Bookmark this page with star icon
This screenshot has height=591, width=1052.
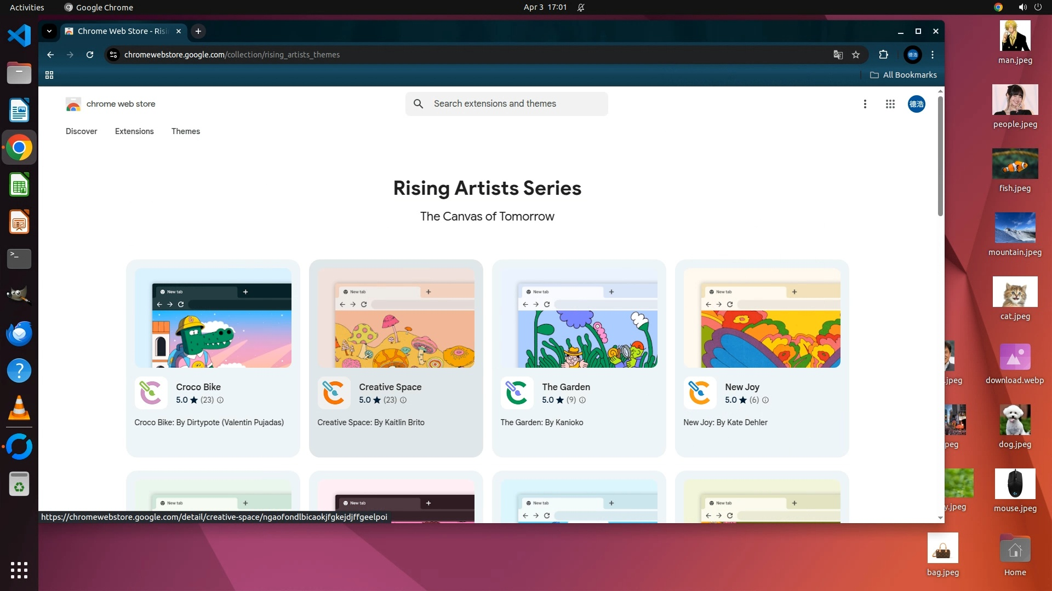[x=856, y=55]
